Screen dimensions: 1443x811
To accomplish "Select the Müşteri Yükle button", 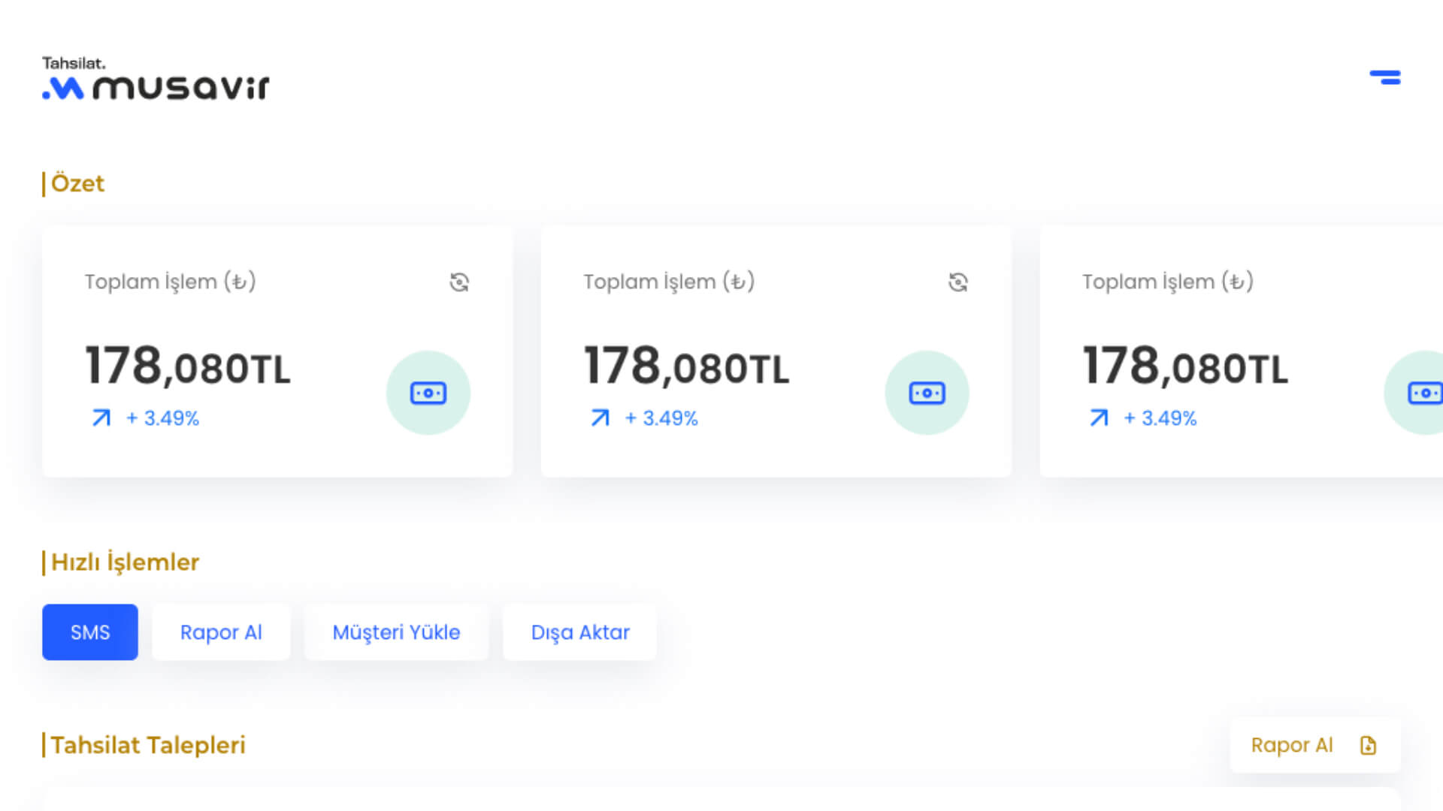I will [x=396, y=632].
